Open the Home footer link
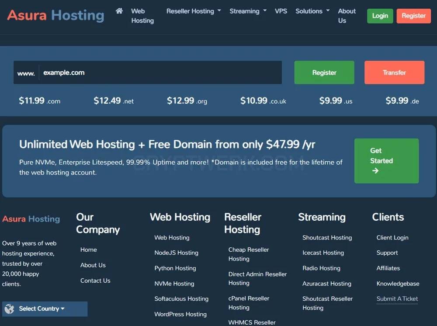 tap(89, 250)
